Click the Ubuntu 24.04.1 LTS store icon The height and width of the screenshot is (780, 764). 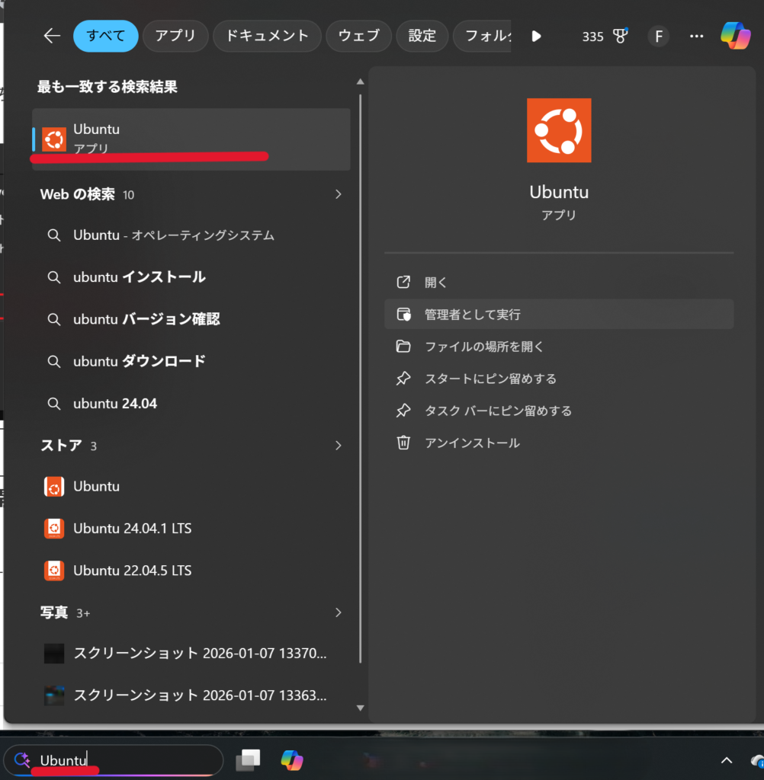coord(54,528)
